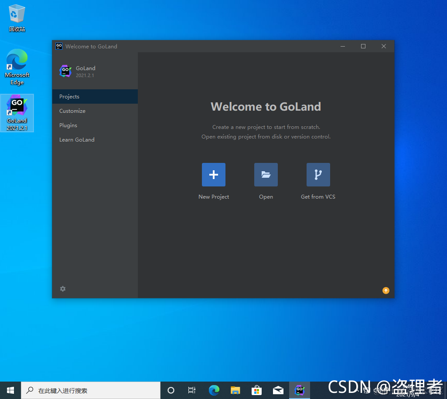Click GoLand icon in window title bar
447x399 pixels.
pyautogui.click(x=59, y=46)
